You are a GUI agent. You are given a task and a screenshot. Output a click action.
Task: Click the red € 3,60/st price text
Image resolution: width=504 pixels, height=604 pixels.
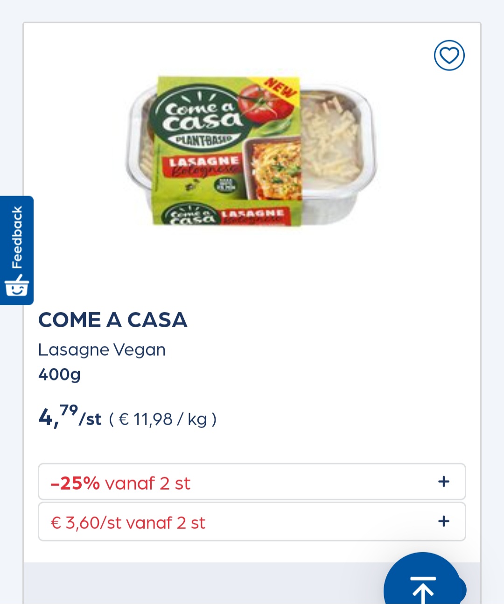(86, 522)
